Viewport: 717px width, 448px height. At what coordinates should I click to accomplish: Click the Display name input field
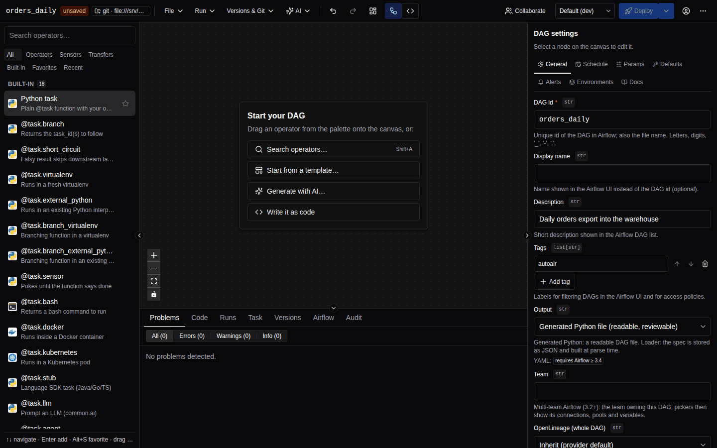point(622,173)
